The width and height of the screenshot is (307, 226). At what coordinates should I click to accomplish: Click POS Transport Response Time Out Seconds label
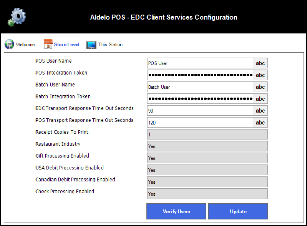click(84, 120)
